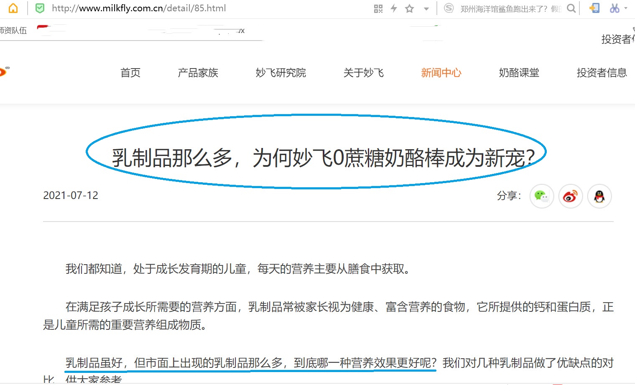
Task: Click the send-to-phone icon
Action: (594, 8)
